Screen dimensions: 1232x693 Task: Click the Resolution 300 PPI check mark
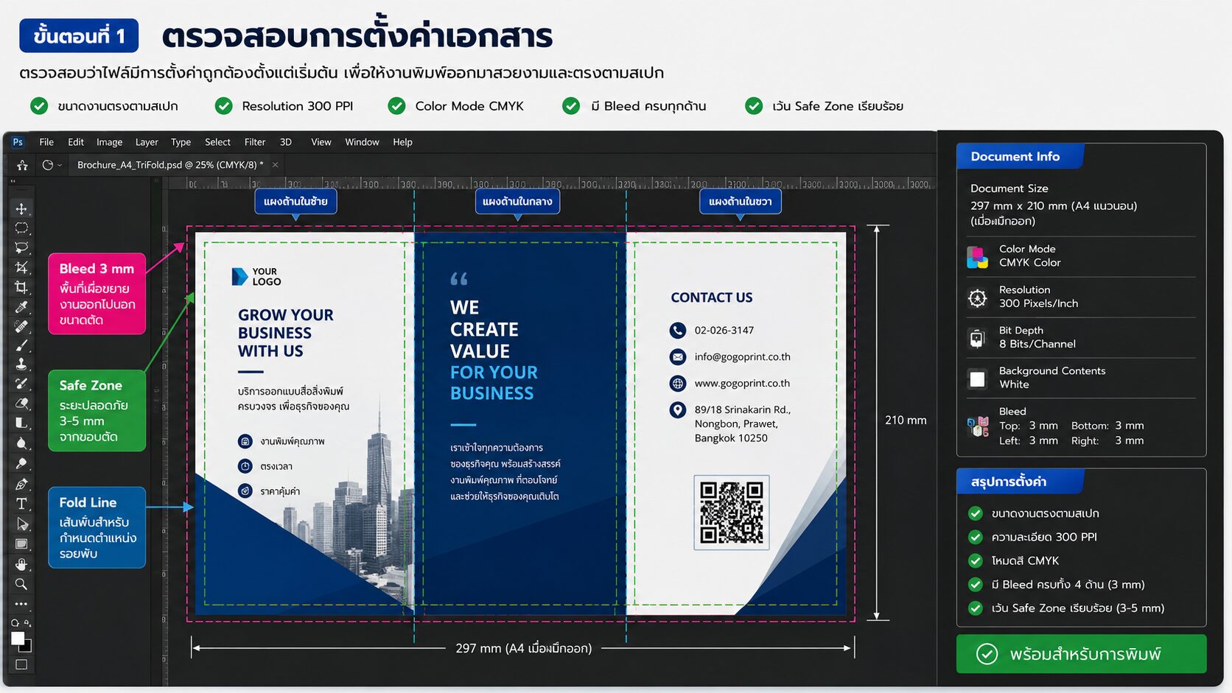coord(223,106)
